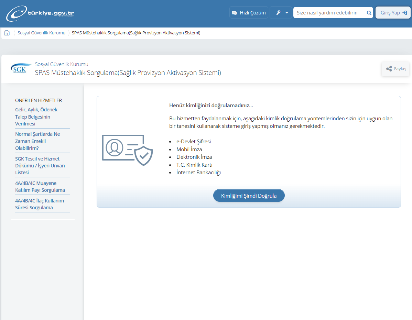This screenshot has height=320, width=412.
Task: Click the 'Mobil İmza' list item
Action: pyautogui.click(x=189, y=150)
